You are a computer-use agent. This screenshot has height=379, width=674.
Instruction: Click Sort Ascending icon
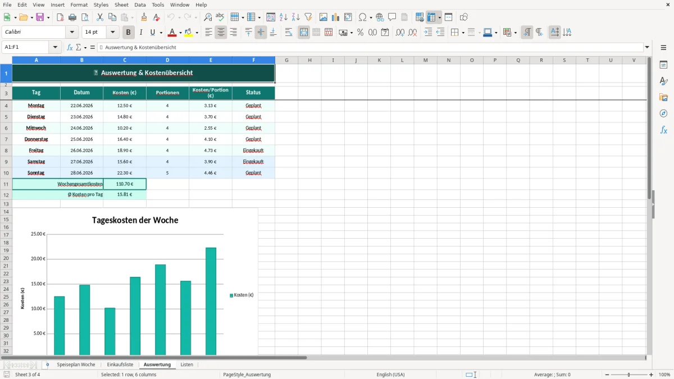(x=283, y=17)
